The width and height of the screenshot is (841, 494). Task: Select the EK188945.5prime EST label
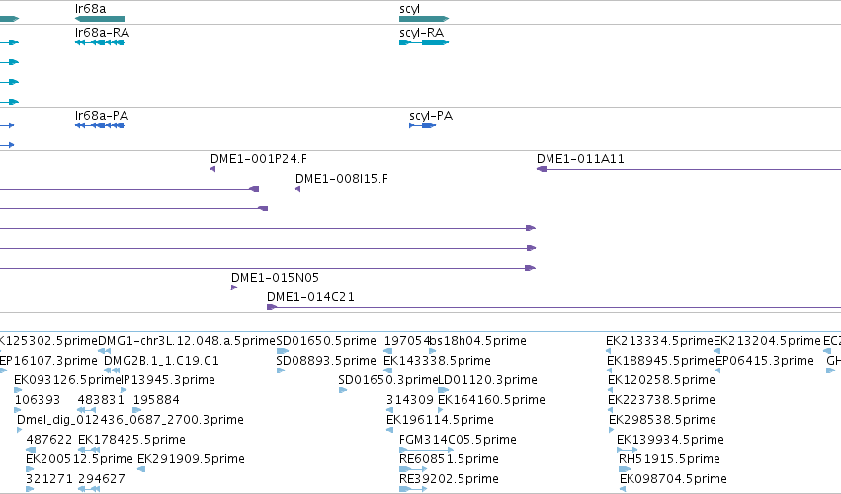(x=661, y=361)
